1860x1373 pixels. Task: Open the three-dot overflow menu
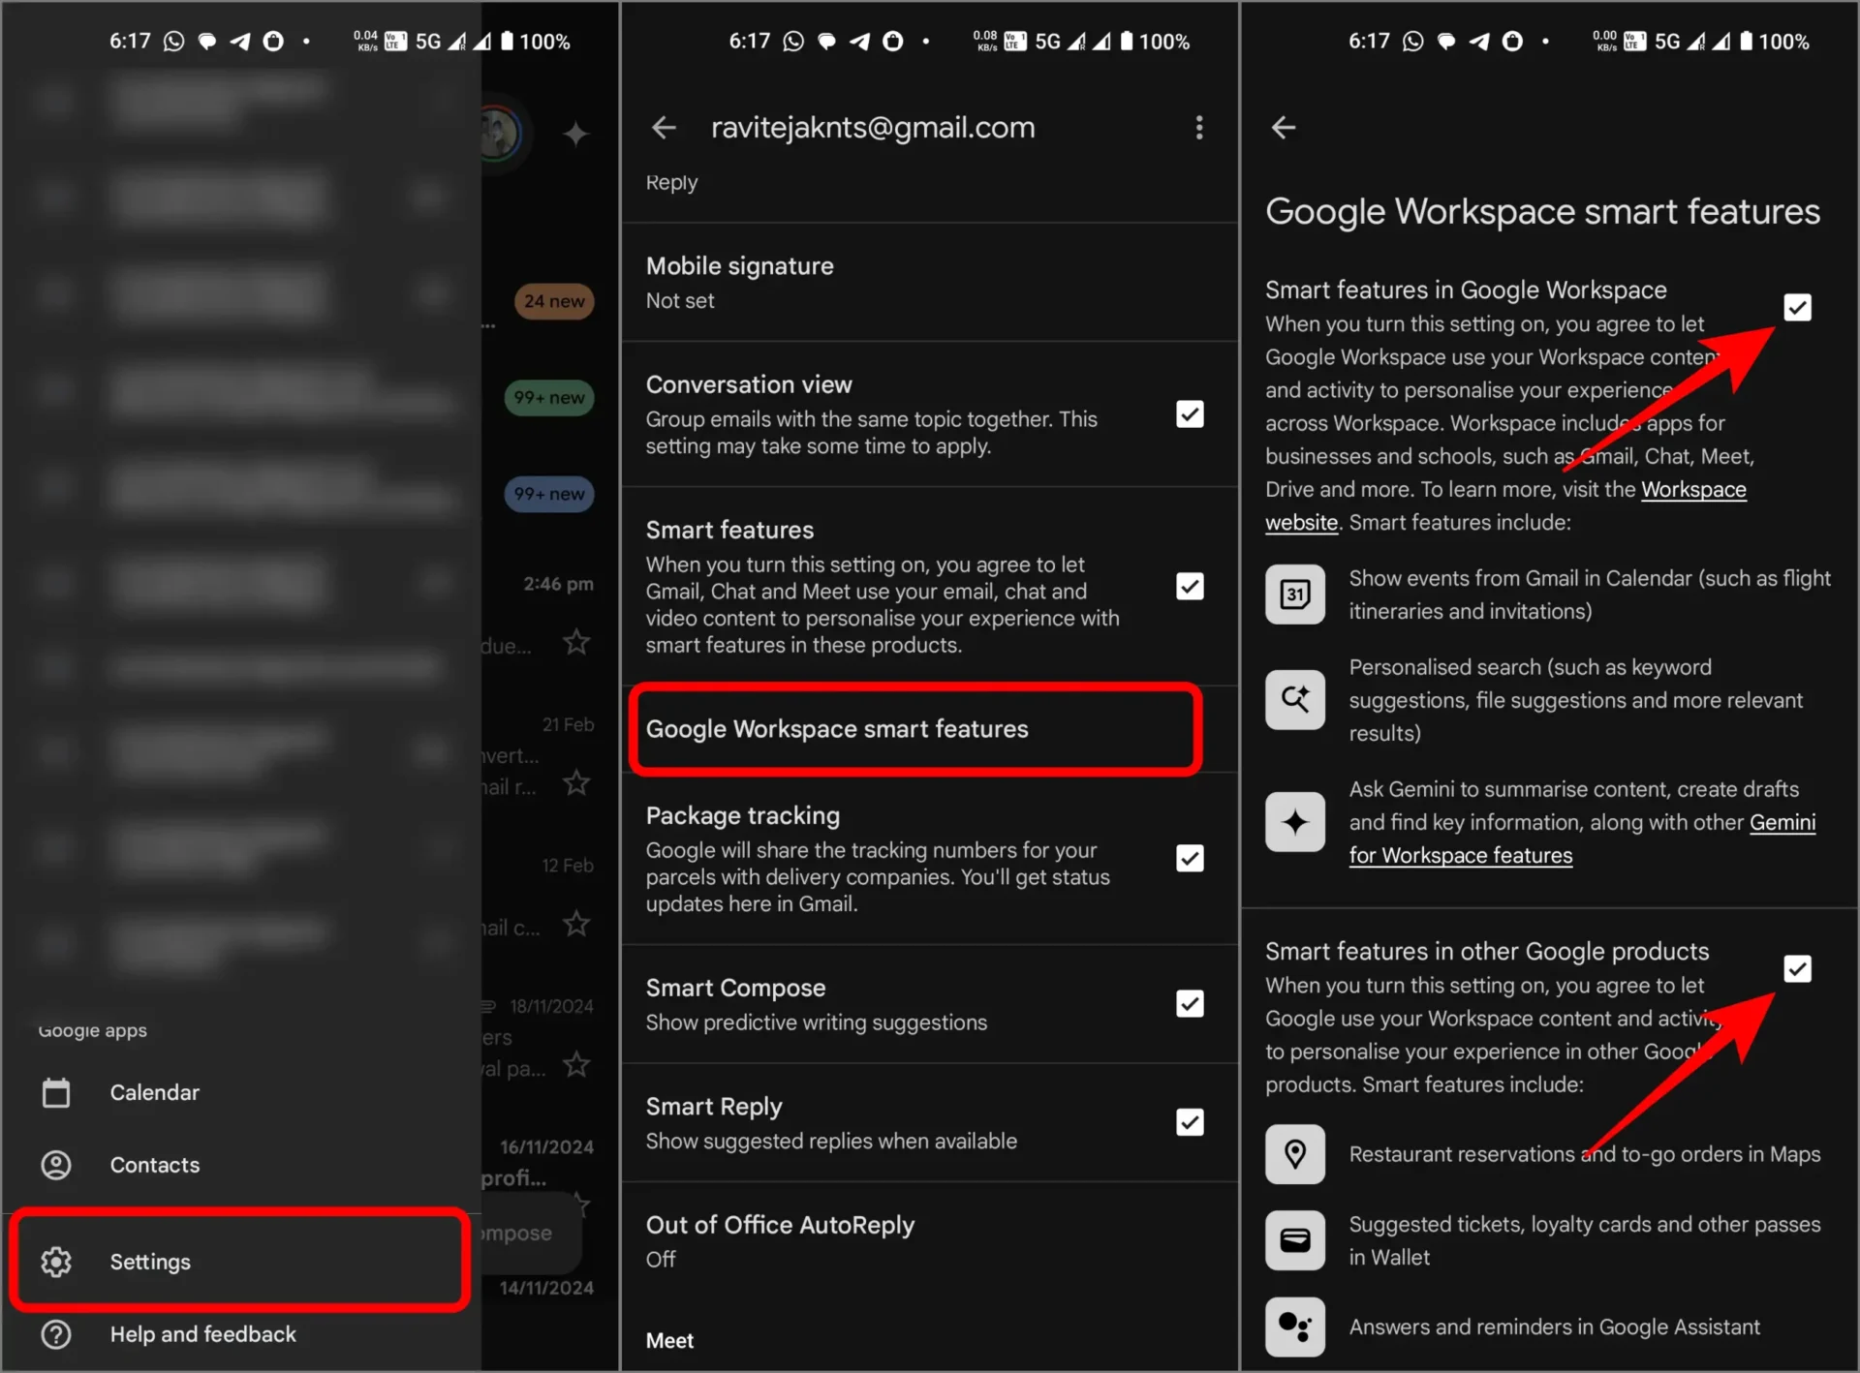(x=1198, y=127)
